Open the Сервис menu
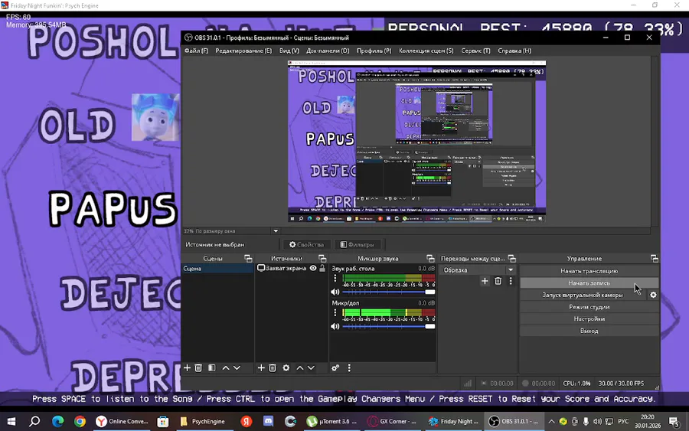Screen dimensions: 689x431 [x=475, y=51]
